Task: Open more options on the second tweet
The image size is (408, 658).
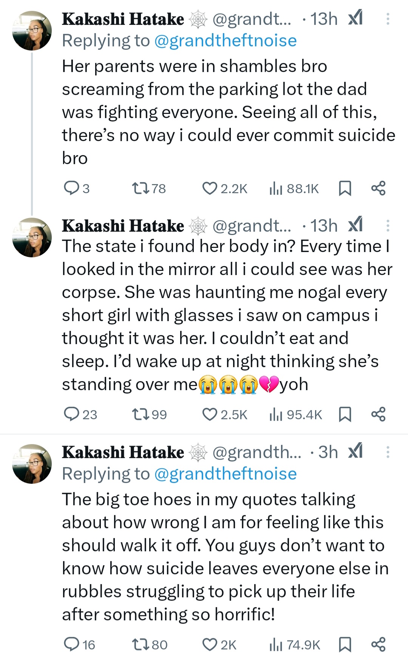Action: 388,226
